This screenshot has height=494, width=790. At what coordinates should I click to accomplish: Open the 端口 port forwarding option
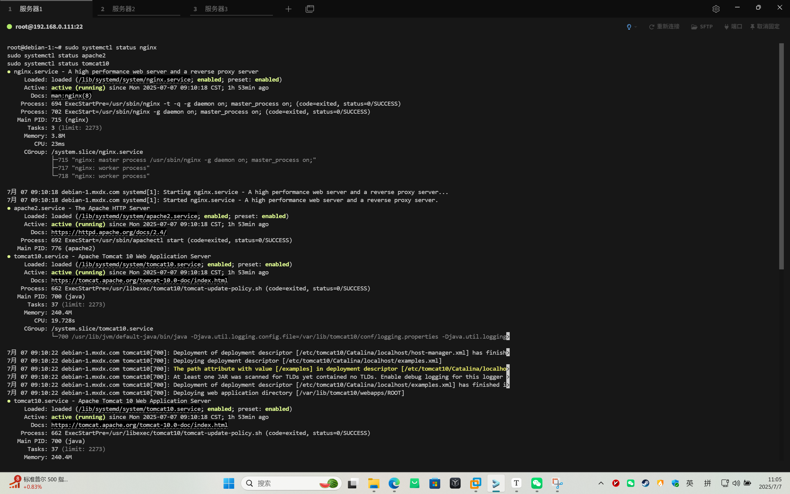(733, 27)
